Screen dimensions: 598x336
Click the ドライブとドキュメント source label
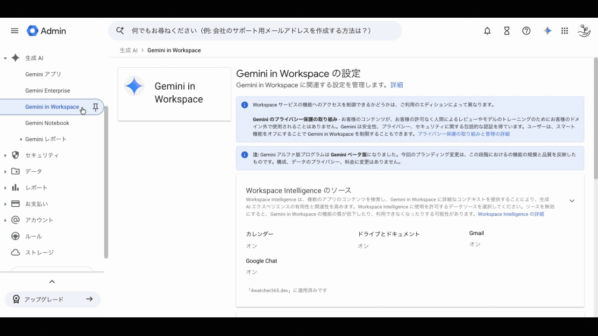[389, 234]
